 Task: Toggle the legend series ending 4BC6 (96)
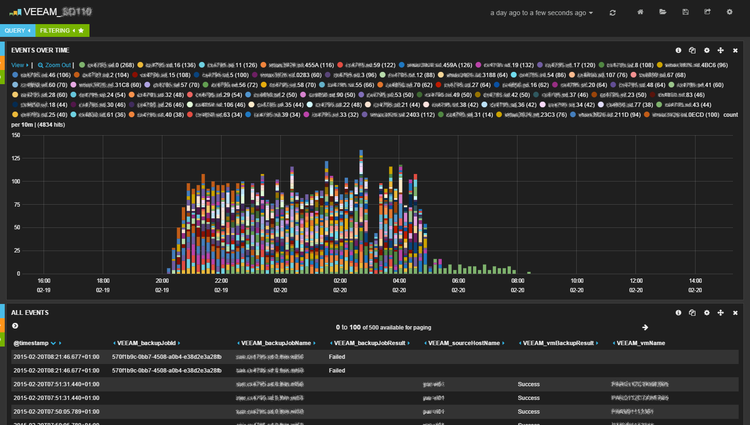point(692,65)
